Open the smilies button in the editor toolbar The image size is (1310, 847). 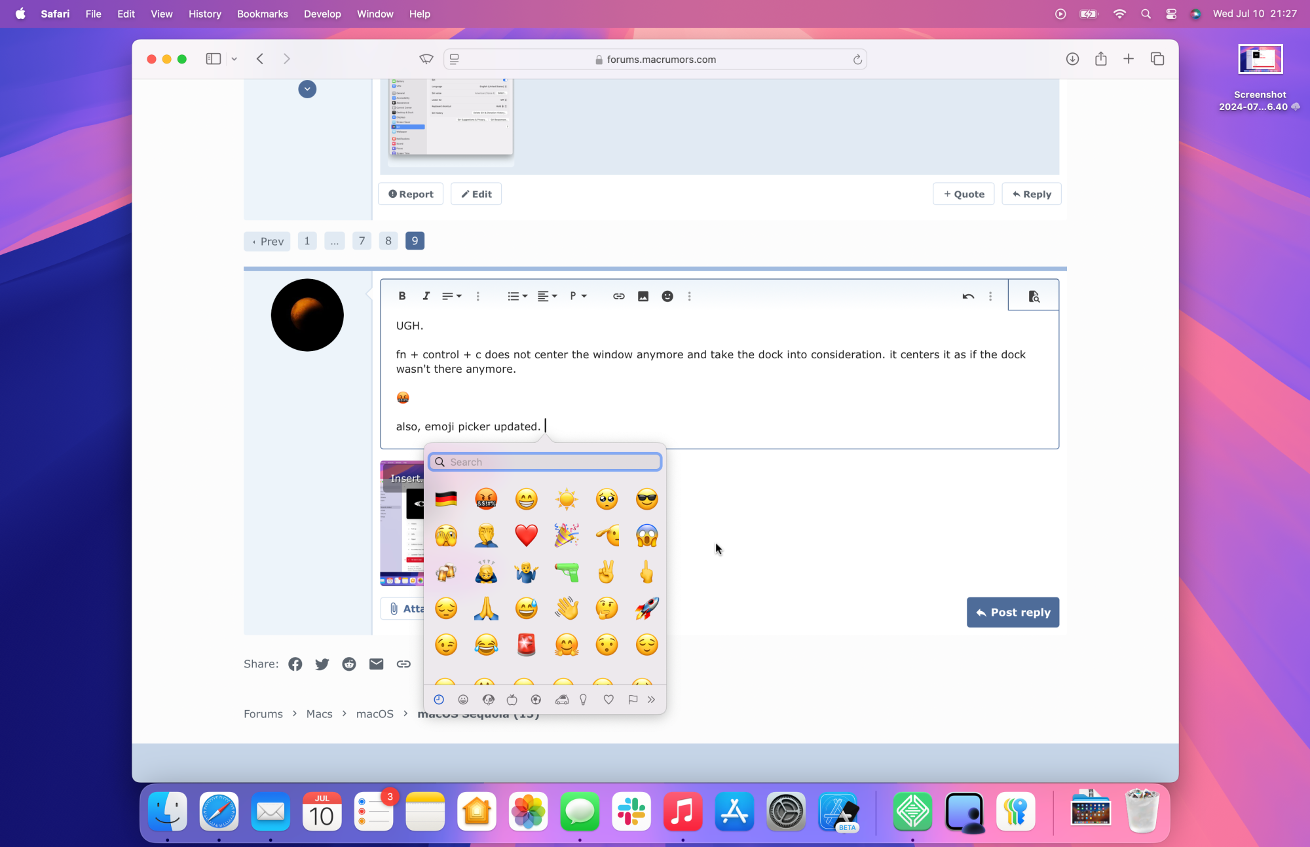pyautogui.click(x=667, y=296)
